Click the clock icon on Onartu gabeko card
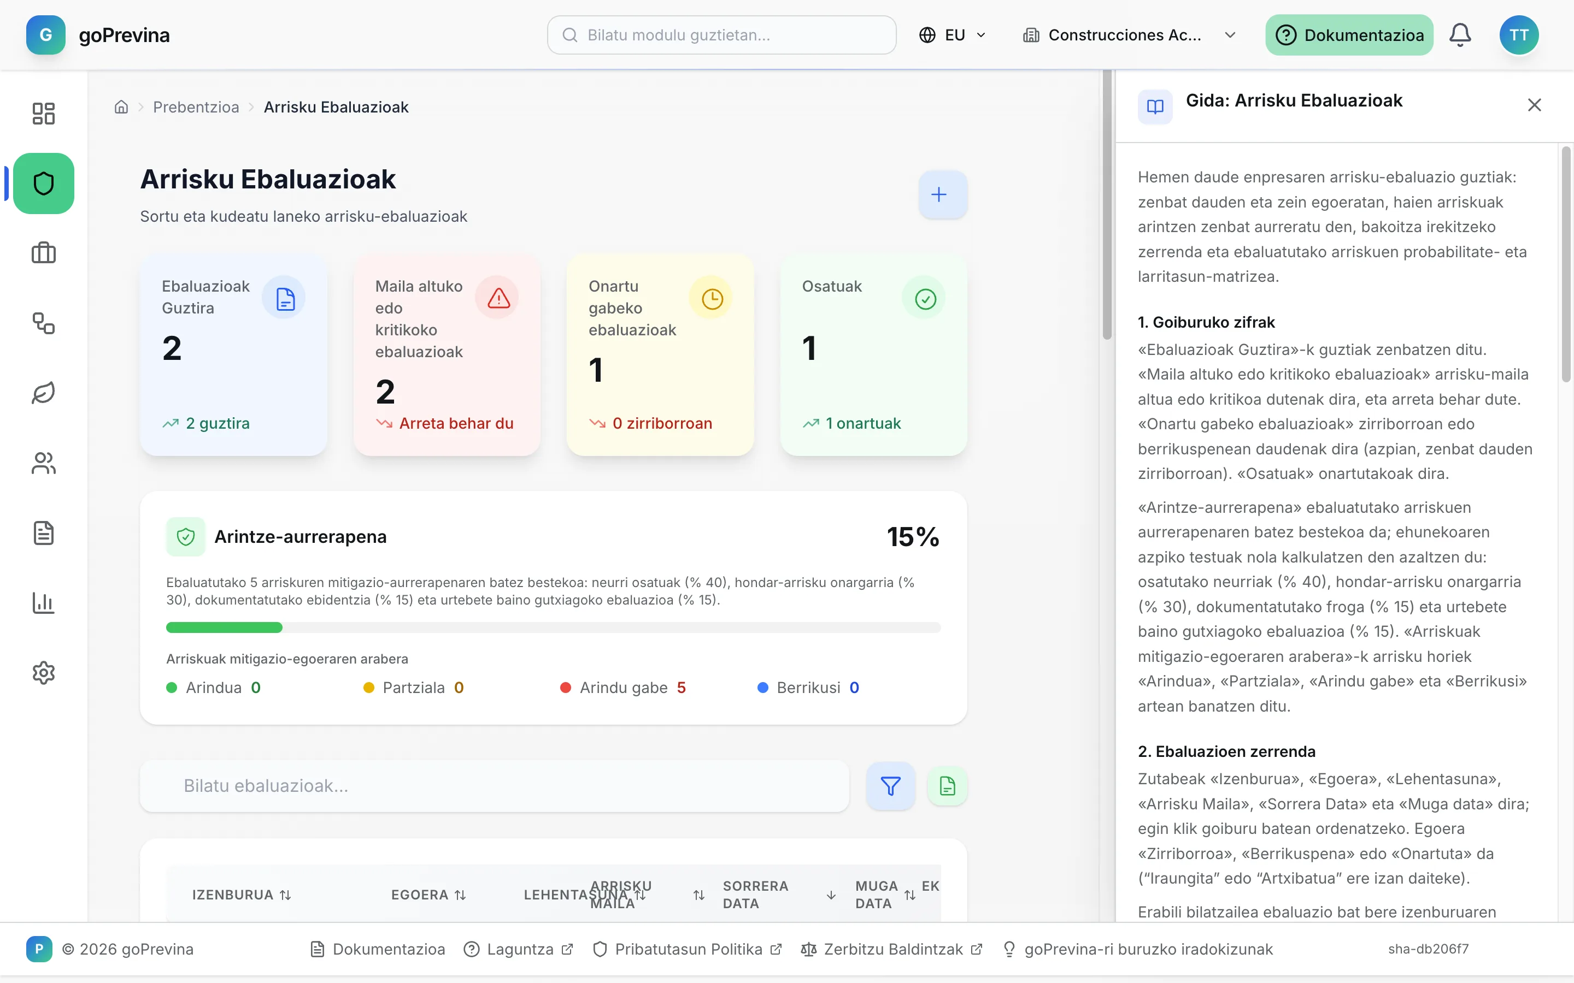The image size is (1574, 983). tap(712, 298)
